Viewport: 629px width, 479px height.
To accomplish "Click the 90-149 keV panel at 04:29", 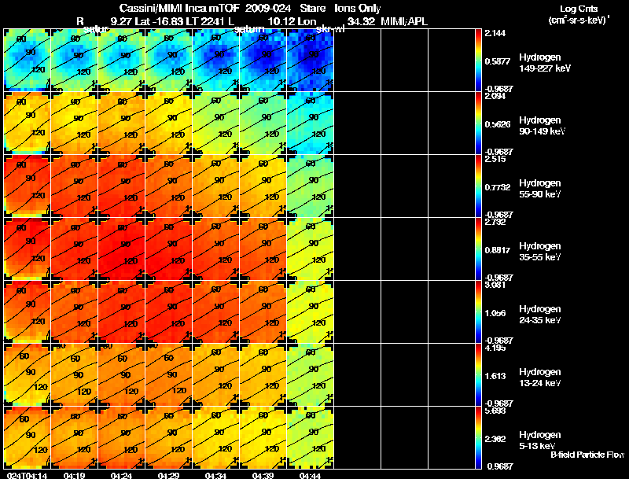I will pos(168,123).
